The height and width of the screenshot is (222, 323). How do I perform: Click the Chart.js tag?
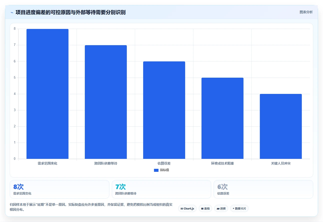[187, 209]
